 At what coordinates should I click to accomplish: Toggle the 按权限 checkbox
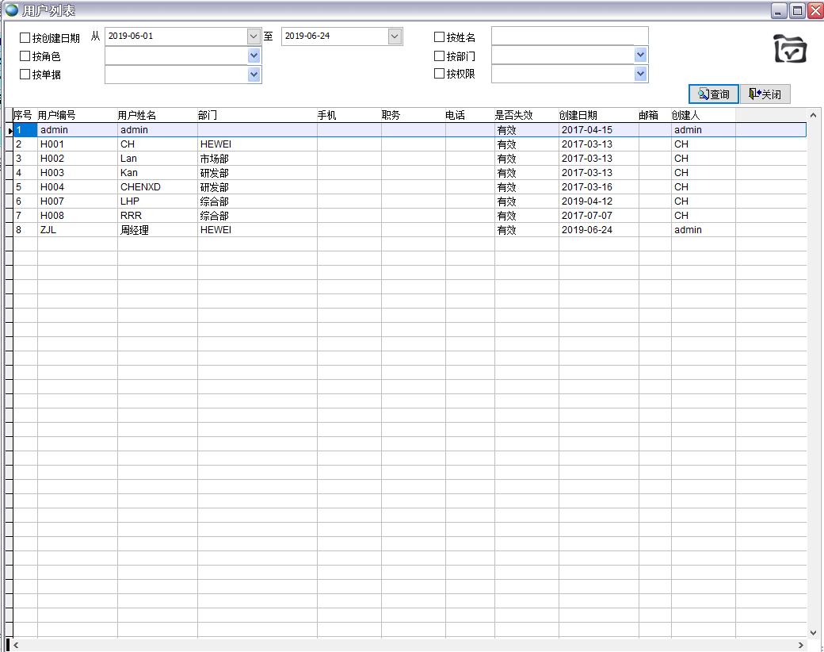[x=440, y=74]
